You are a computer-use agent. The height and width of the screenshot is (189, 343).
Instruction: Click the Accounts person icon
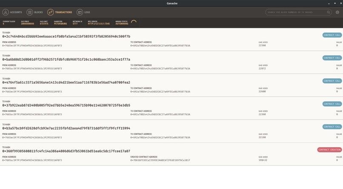pyautogui.click(x=6, y=12)
